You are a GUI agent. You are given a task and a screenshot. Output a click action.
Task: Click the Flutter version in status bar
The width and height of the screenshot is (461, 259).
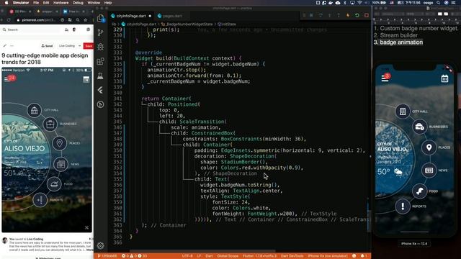pos(259,256)
